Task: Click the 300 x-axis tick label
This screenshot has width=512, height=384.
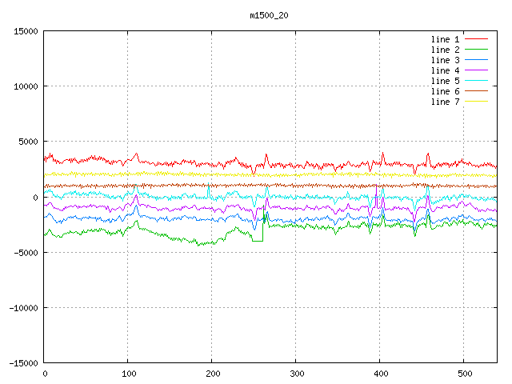Action: (296, 374)
